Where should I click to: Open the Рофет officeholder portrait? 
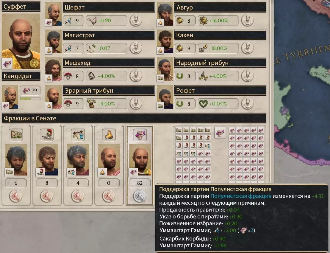[x=165, y=97]
